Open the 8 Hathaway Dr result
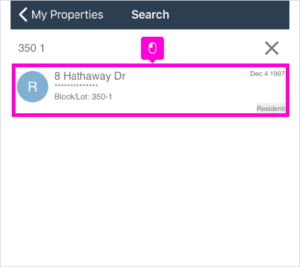This screenshot has height=267, width=300. (90, 76)
